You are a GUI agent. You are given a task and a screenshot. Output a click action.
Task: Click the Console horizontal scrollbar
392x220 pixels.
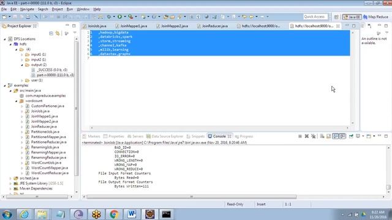tap(192, 197)
